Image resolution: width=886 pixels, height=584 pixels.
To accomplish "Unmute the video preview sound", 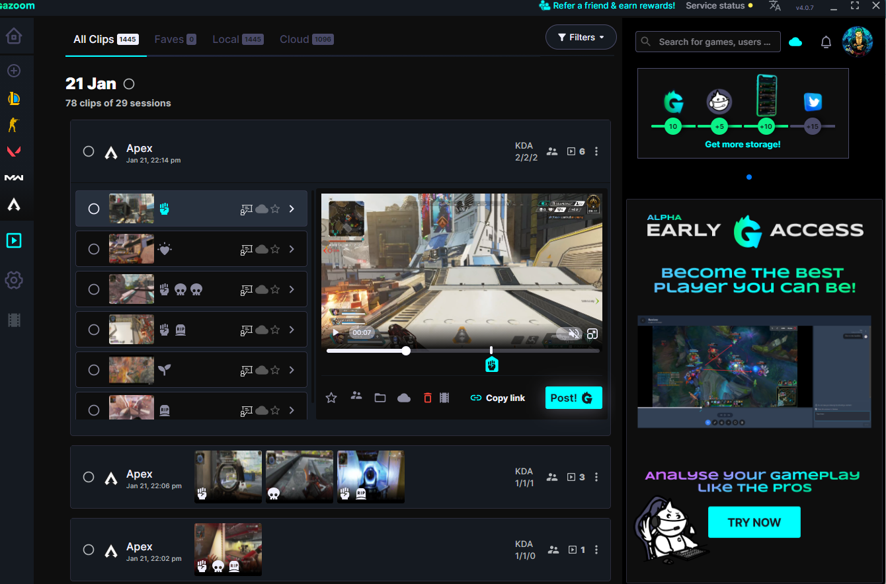I will (575, 334).
